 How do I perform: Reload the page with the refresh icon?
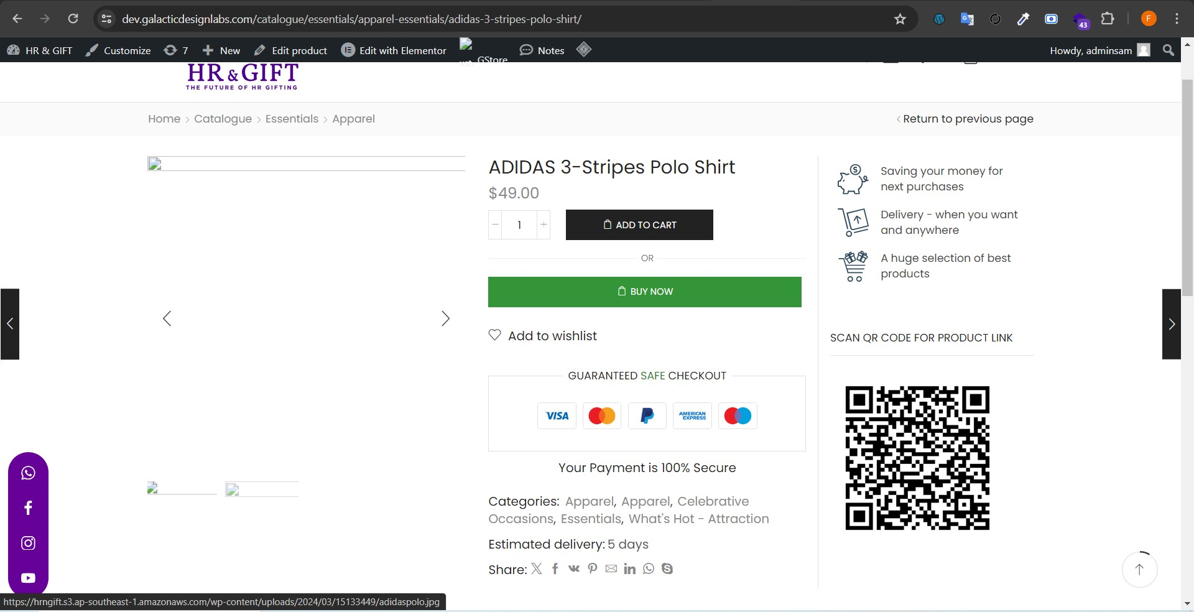pyautogui.click(x=73, y=19)
